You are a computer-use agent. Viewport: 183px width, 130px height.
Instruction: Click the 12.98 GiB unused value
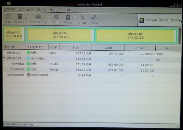pyautogui.click(x=148, y=54)
